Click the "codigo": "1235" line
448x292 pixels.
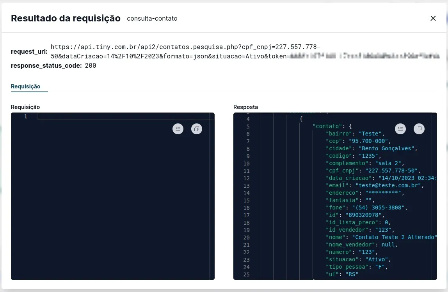[354, 156]
